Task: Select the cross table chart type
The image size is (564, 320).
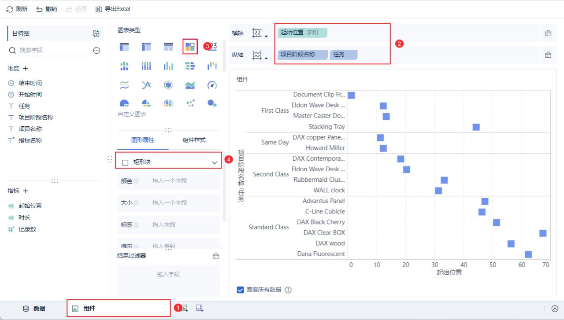Action: point(146,46)
